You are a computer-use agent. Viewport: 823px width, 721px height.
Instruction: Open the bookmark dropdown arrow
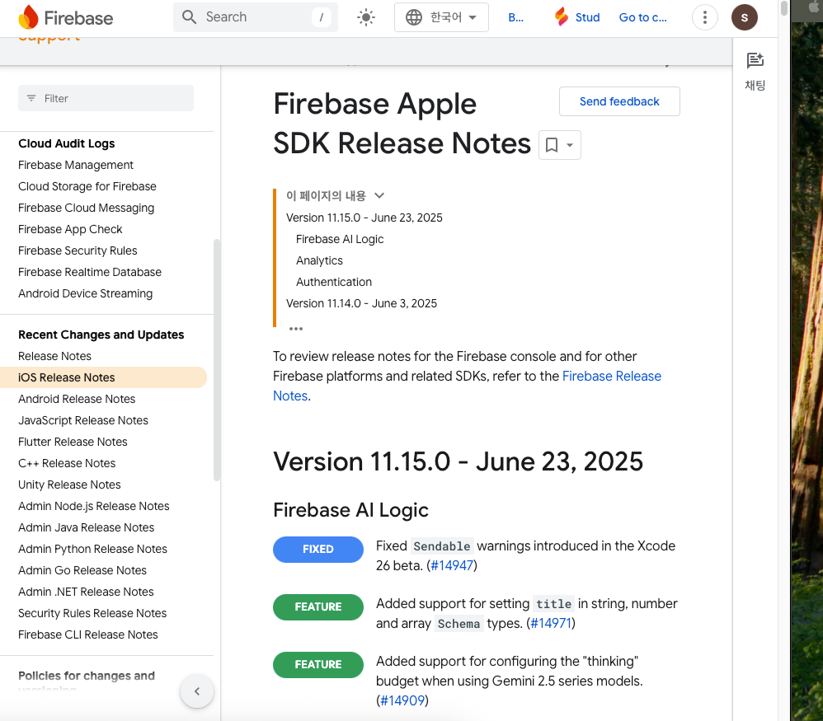[570, 145]
